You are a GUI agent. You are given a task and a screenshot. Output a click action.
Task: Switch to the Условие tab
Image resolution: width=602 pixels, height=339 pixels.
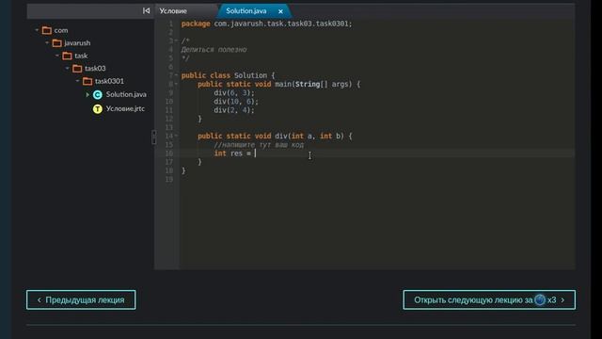[x=173, y=11]
